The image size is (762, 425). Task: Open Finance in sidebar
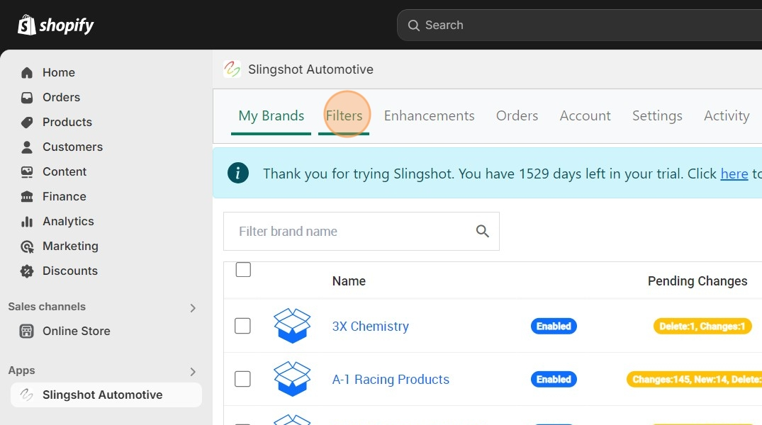[64, 196]
